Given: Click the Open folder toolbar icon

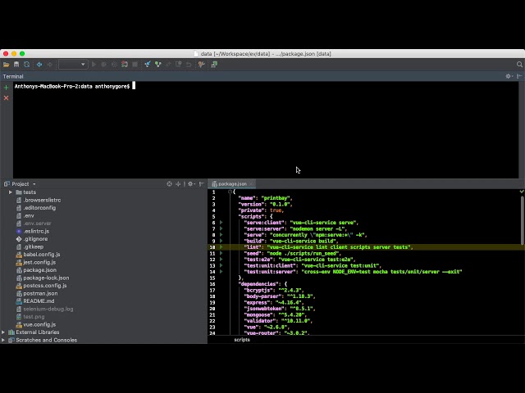Looking at the screenshot, I should [x=6, y=65].
